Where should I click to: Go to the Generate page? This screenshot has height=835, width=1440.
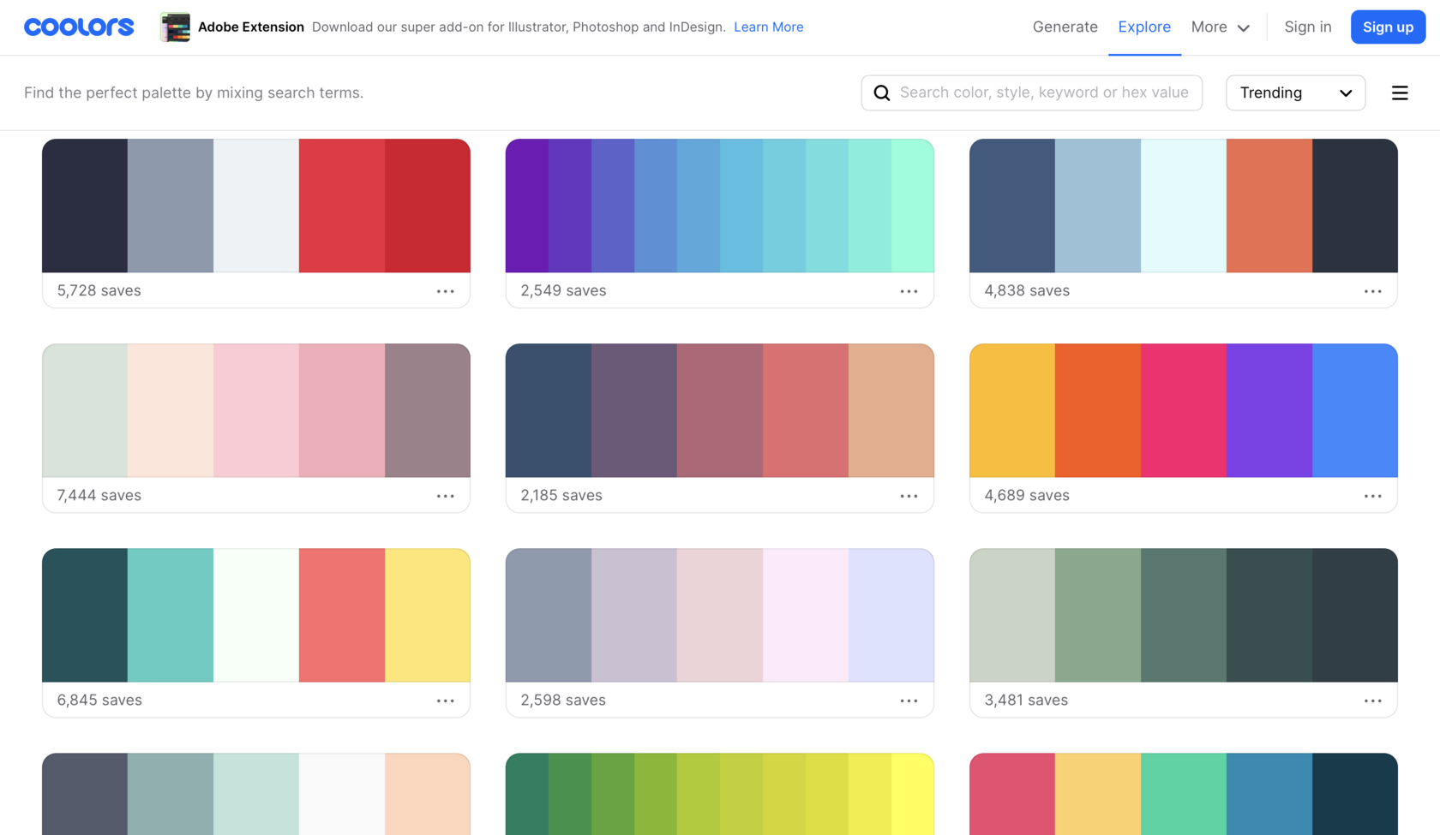click(x=1065, y=27)
